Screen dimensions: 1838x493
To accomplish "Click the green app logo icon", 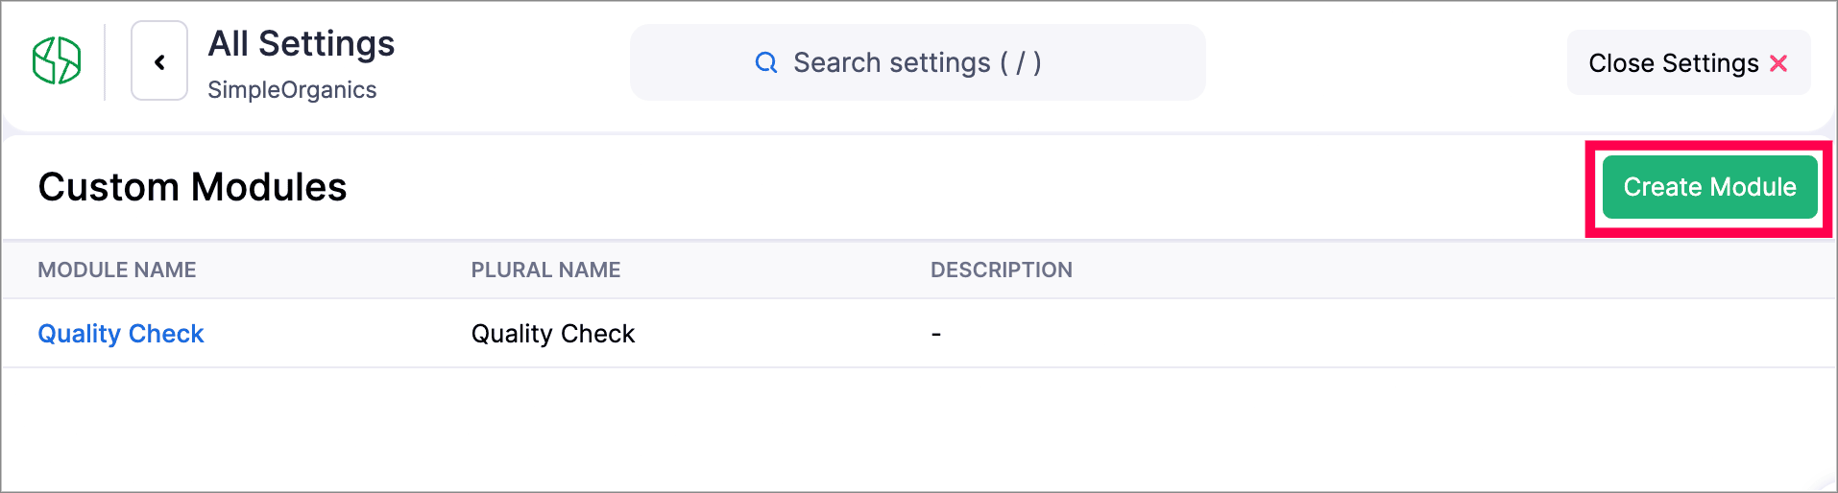I will (57, 61).
